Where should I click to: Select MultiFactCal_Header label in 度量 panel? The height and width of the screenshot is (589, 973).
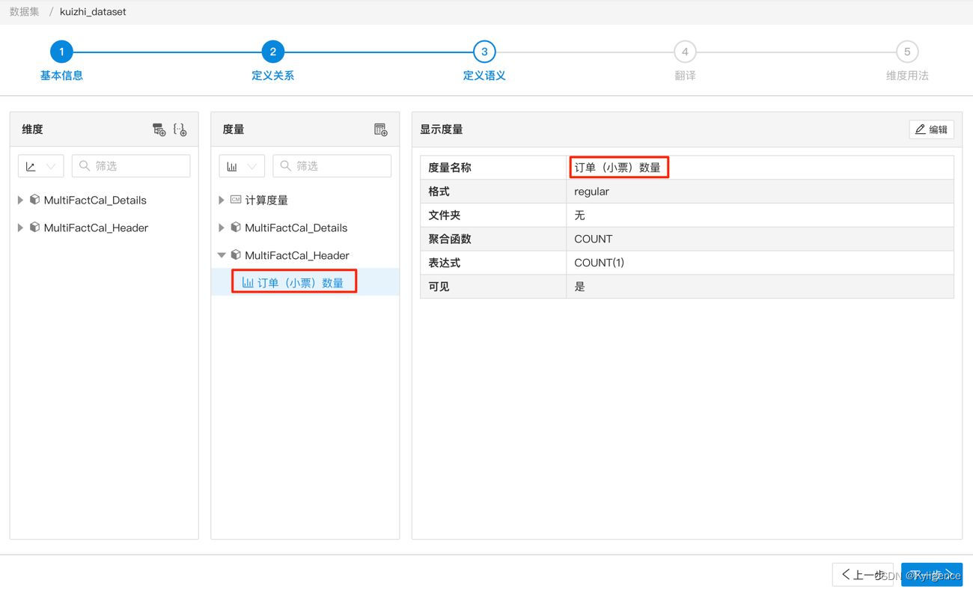coord(297,255)
